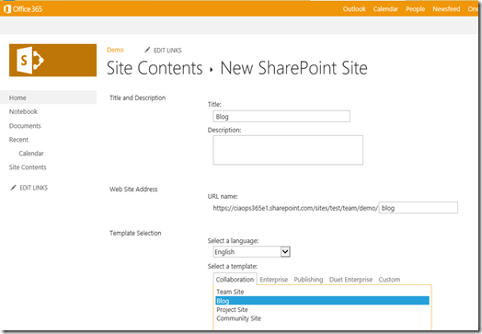Click pencil icon beside top EDIT LINKS
The width and height of the screenshot is (482, 334).
(x=147, y=50)
